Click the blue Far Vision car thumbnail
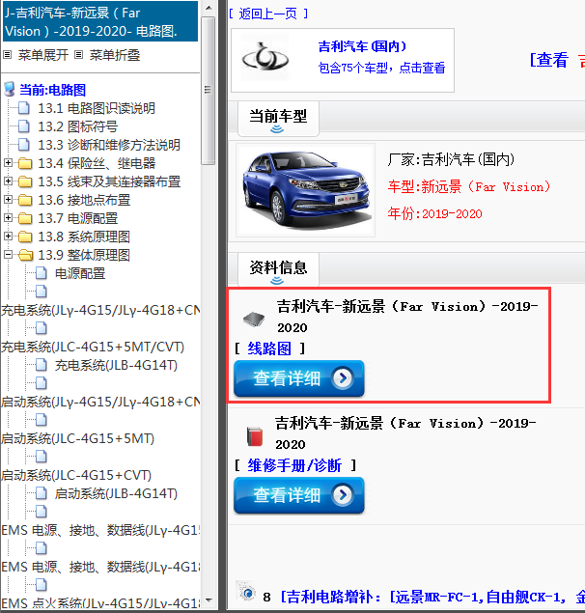The height and width of the screenshot is (613, 585). click(305, 190)
